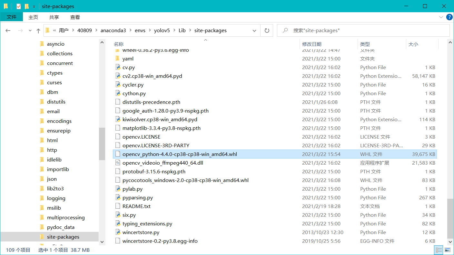Open the cv2.cp38-win_amd64.pyd file icon

point(118,76)
